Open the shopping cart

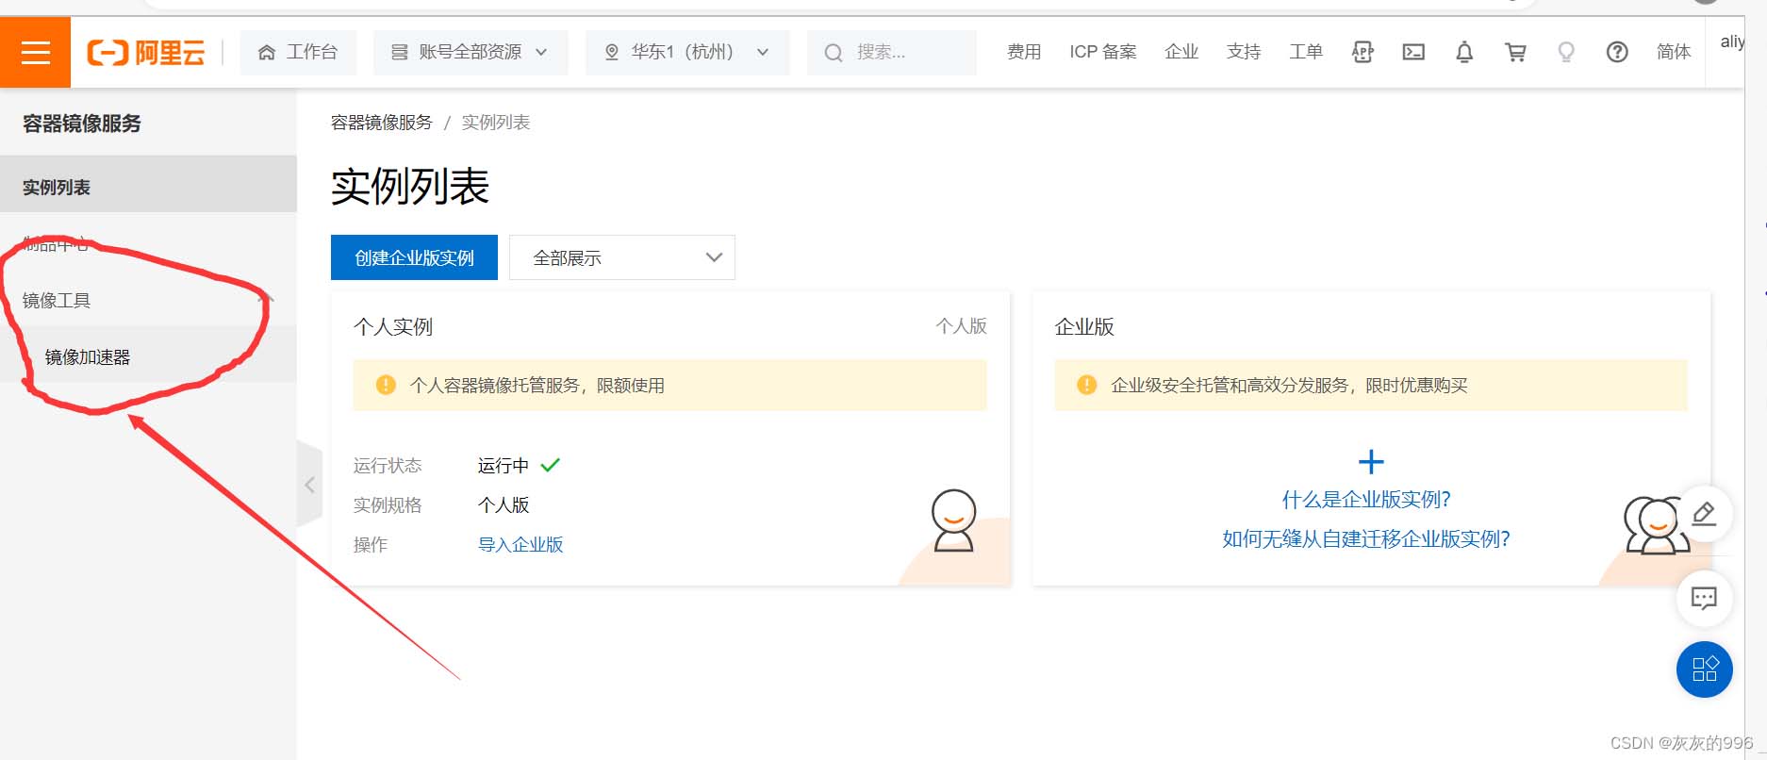1515,52
